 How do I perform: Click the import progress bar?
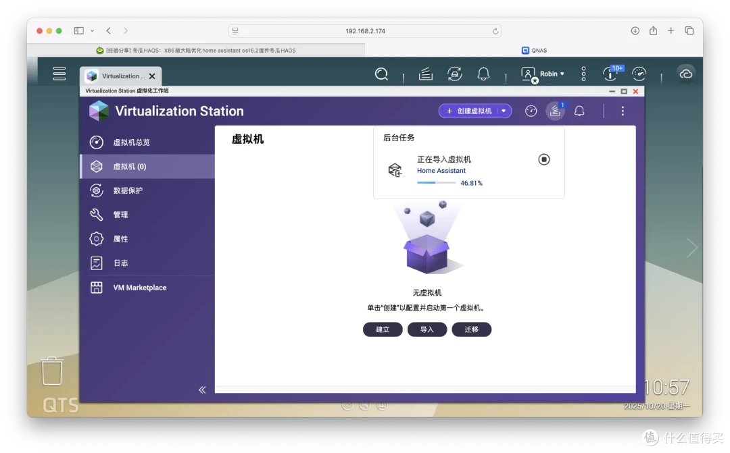436,183
